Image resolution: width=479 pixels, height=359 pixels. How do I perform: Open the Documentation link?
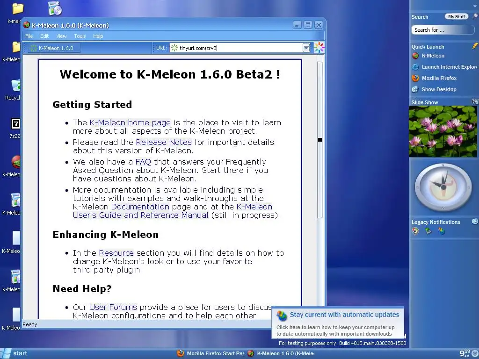click(x=140, y=206)
